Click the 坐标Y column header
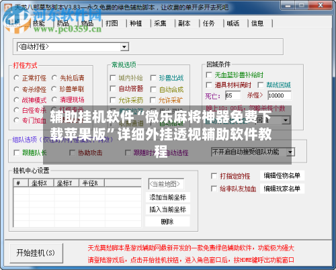The image size is (336, 270). pyautogui.click(x=67, y=183)
